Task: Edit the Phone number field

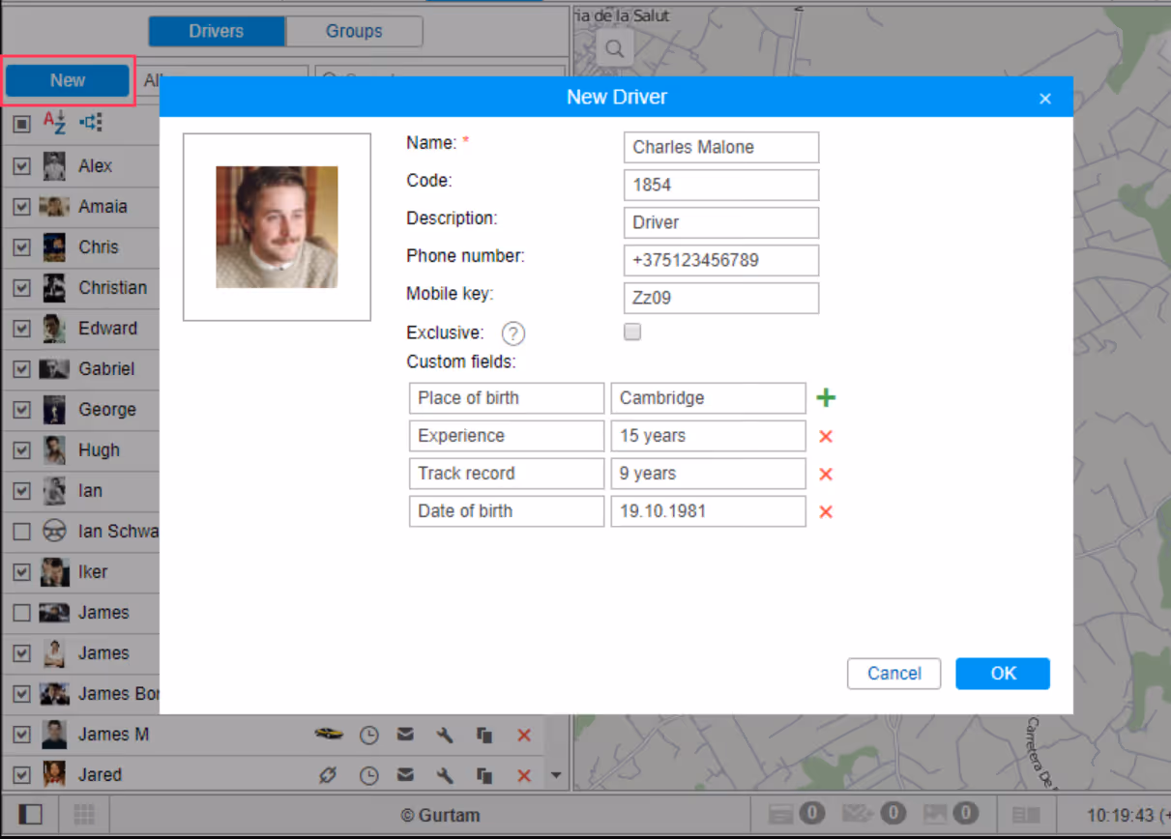Action: pyautogui.click(x=721, y=261)
